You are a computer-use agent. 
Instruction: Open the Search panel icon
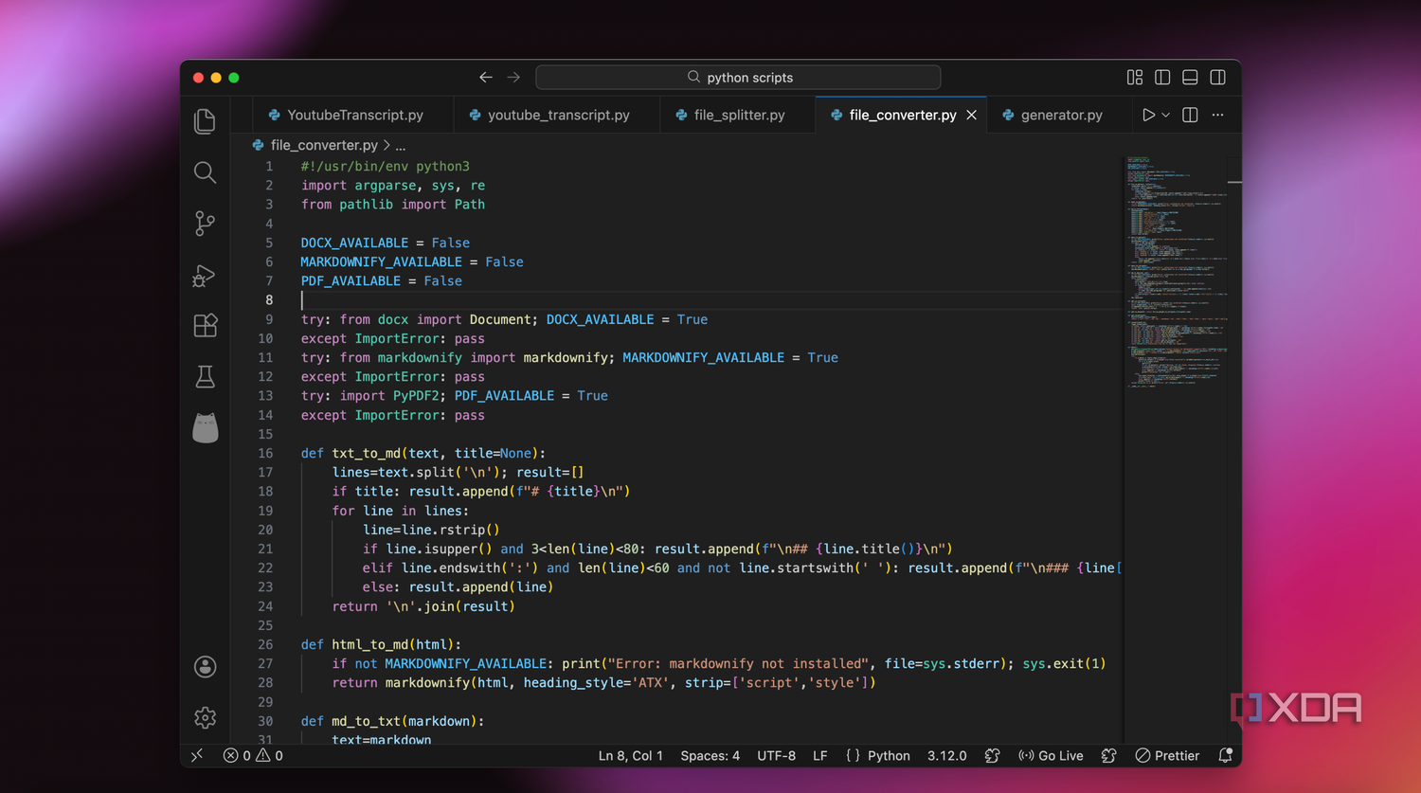(205, 172)
